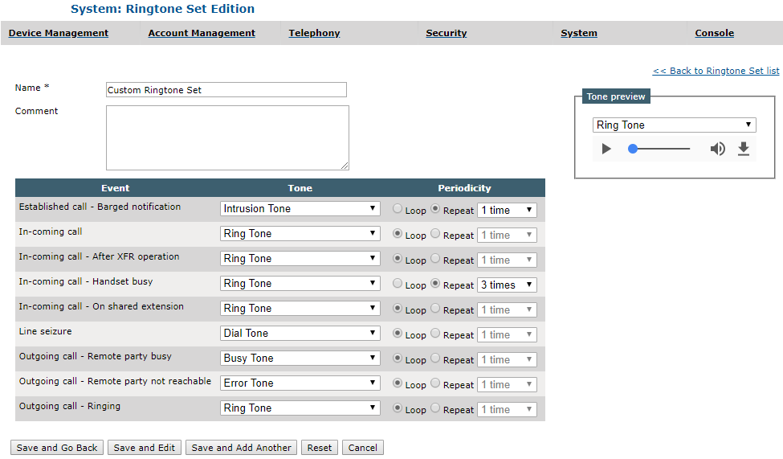Select Loop for In-coming call row
783x459 pixels.
tap(398, 233)
